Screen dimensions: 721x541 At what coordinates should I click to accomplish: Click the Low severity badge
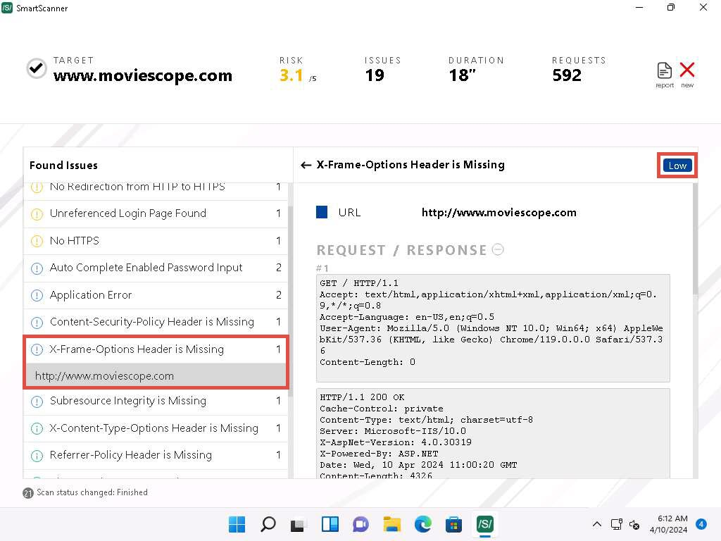click(677, 166)
